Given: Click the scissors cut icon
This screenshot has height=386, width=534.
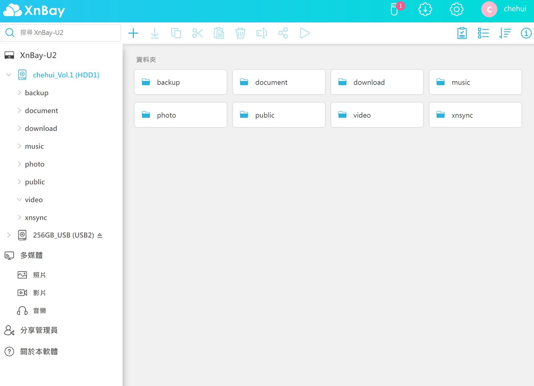Looking at the screenshot, I should pos(197,33).
